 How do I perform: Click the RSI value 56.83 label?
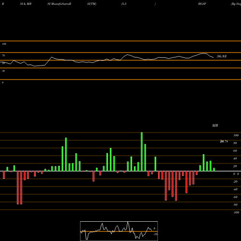(x=222, y=56)
